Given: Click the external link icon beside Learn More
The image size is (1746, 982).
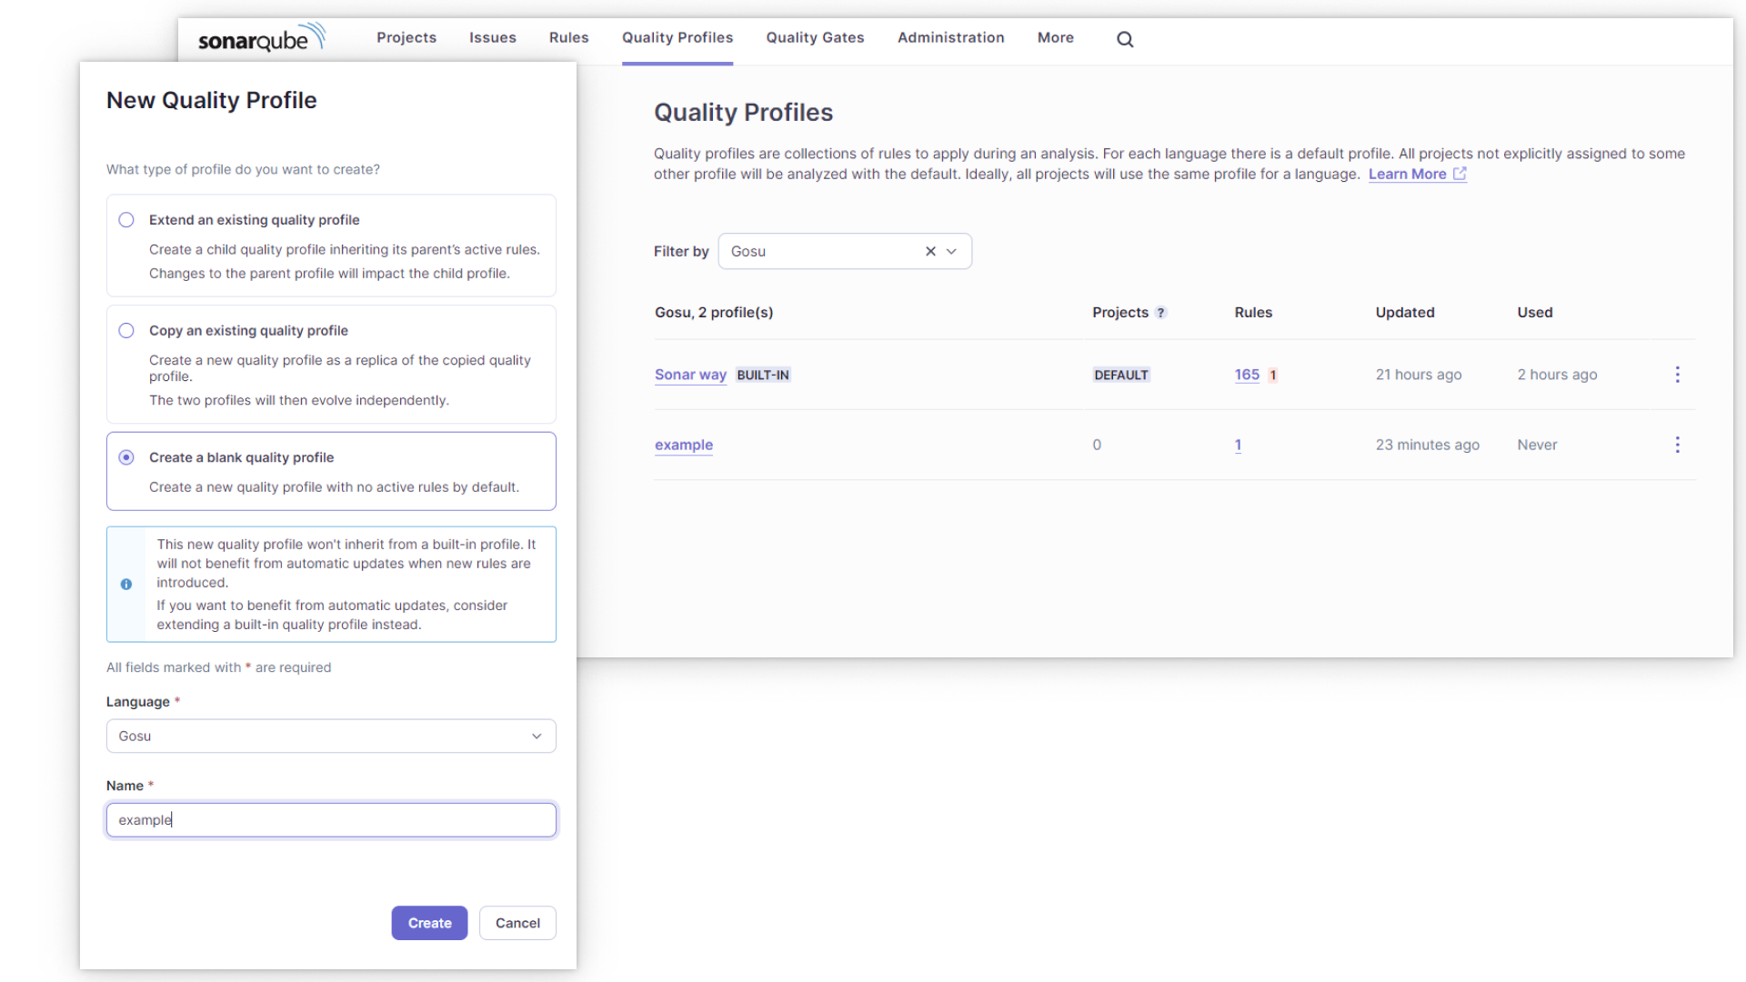Looking at the screenshot, I should 1460,174.
